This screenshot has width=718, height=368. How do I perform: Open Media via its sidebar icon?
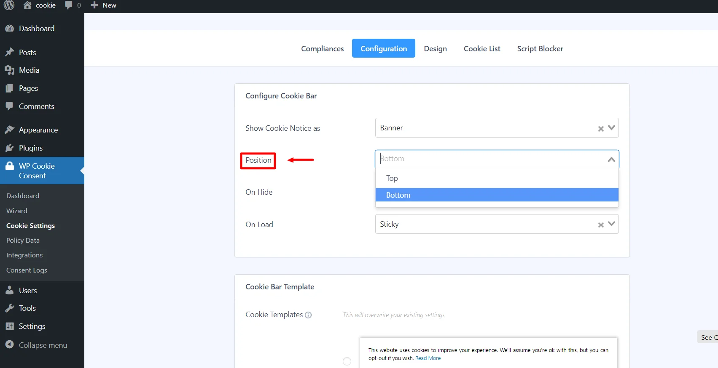9,70
